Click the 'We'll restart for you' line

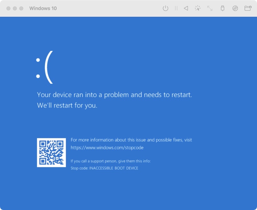point(67,105)
